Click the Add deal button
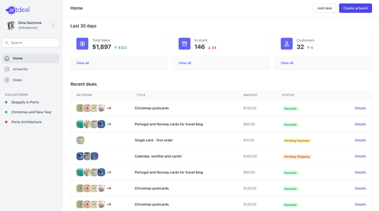The image size is (379, 211). tap(324, 8)
